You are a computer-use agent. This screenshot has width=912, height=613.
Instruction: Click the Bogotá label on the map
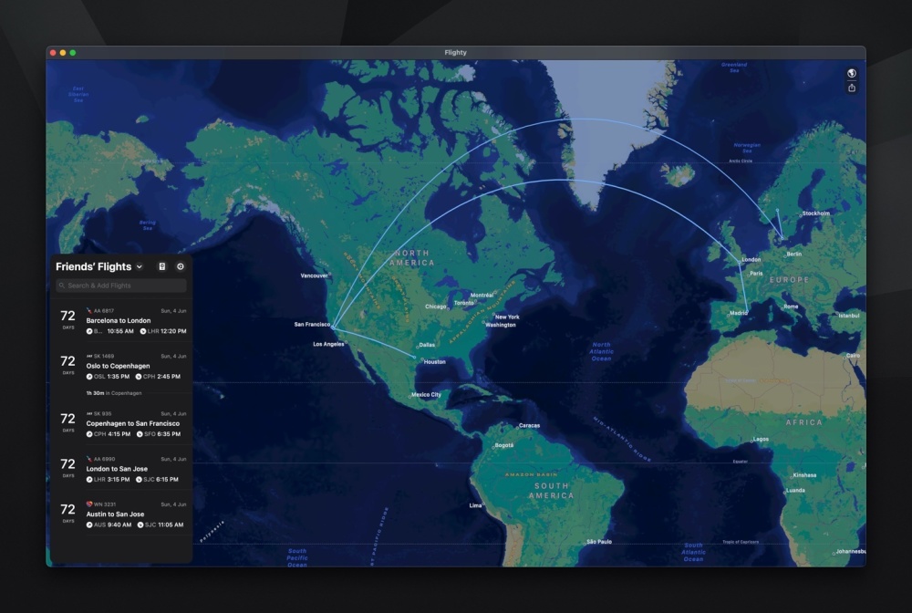(503, 445)
